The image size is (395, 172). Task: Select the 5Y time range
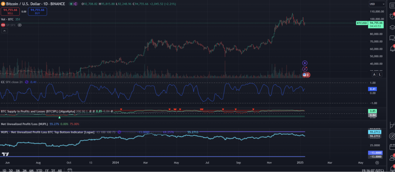(53, 170)
